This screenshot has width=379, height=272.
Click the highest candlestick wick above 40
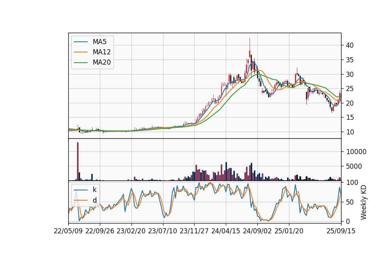coord(250,44)
